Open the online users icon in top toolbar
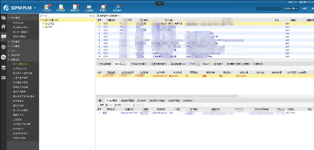Image resolution: width=314 pixels, height=150 pixels. pos(118,8)
